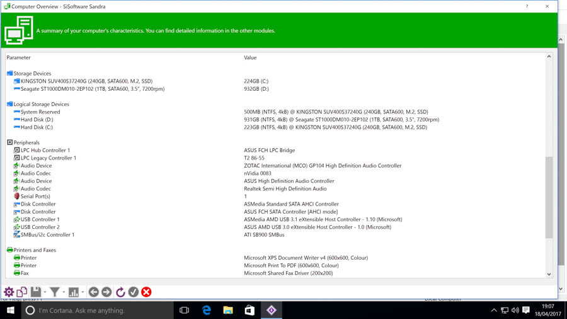Click the help question mark in title bar

click(527, 6)
